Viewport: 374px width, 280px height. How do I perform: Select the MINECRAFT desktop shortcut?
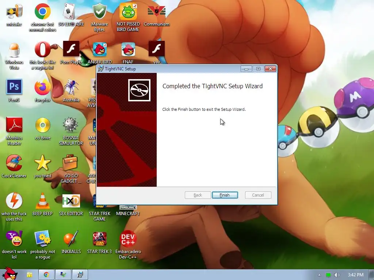tap(128, 211)
